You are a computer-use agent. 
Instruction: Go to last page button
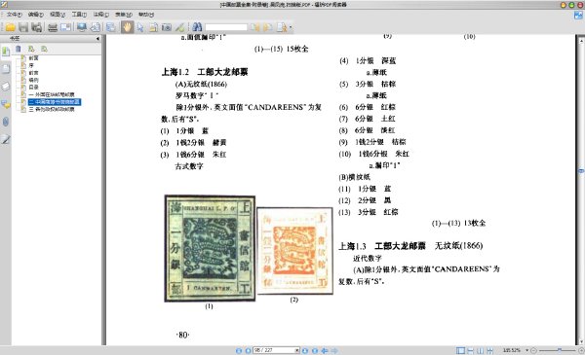315,350
